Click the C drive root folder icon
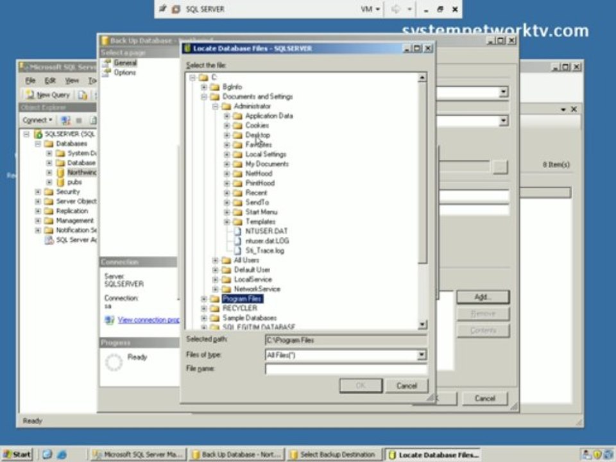 (x=203, y=78)
